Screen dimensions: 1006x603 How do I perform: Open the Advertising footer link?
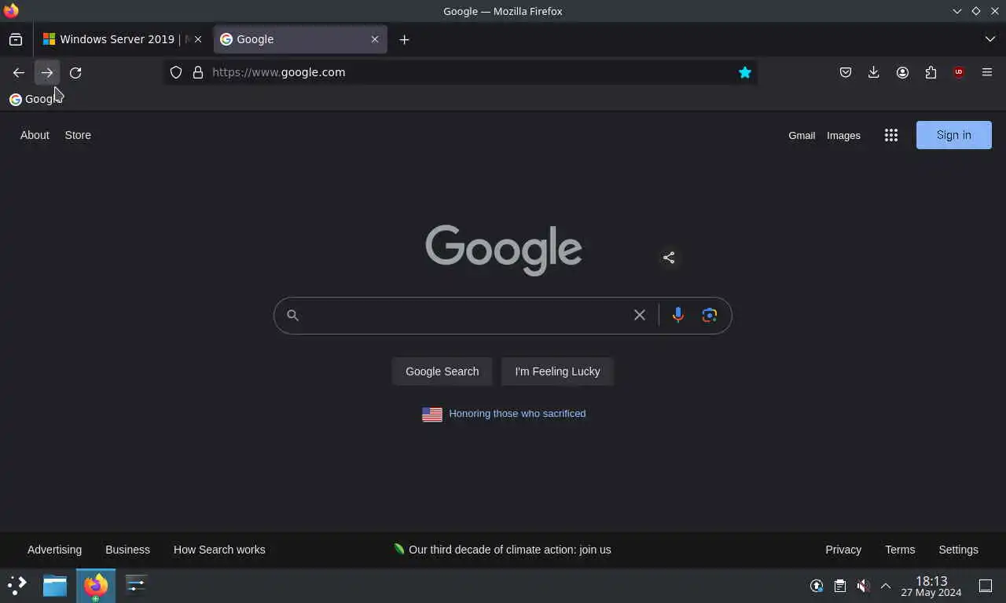coord(54,550)
